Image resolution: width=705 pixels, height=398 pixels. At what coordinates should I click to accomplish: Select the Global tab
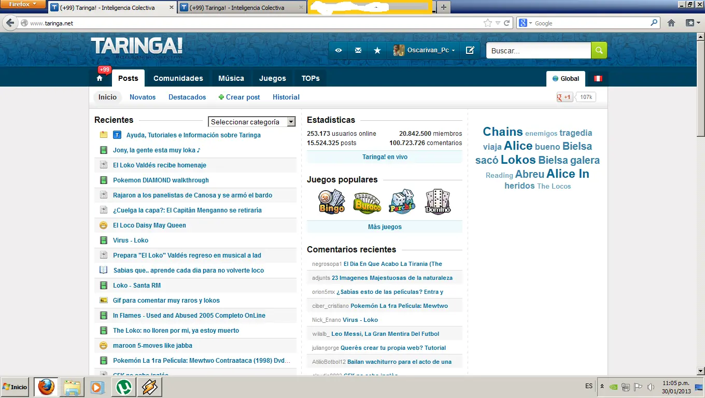pyautogui.click(x=566, y=79)
